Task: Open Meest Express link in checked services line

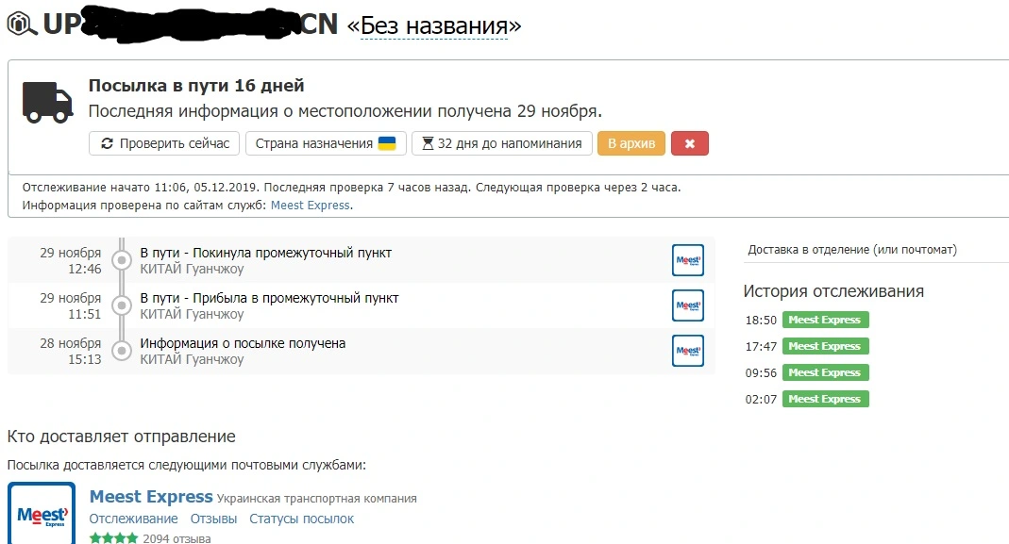Action: 311,206
